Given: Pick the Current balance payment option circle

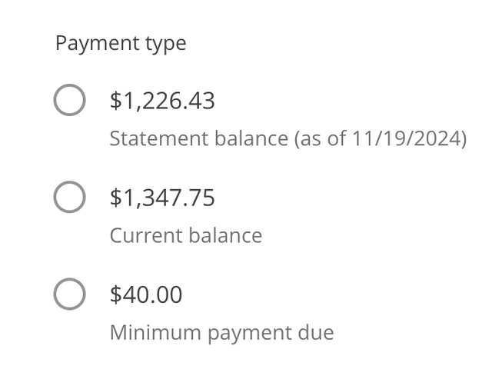Looking at the screenshot, I should (69, 198).
